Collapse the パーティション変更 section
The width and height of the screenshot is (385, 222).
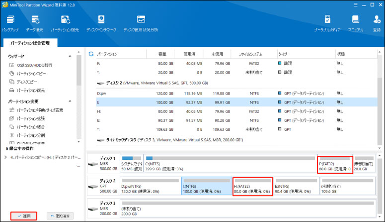point(70,101)
